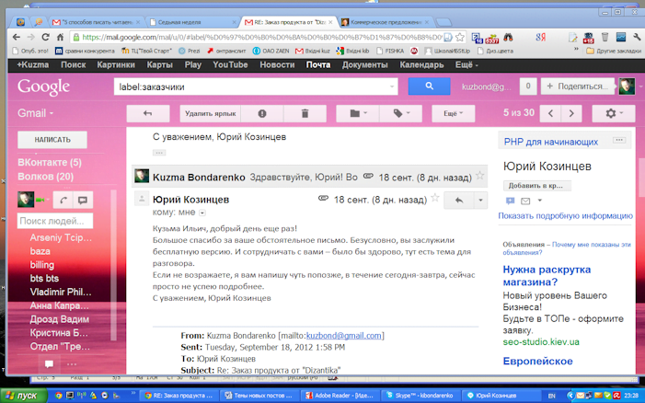The image size is (645, 403).
Task: Reload the page with refresh icon
Action: pos(45,37)
